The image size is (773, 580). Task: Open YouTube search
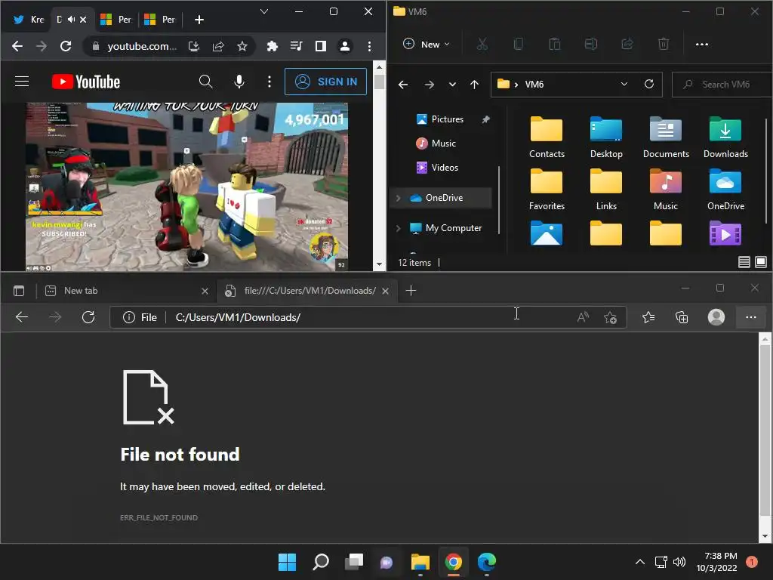[x=205, y=82]
